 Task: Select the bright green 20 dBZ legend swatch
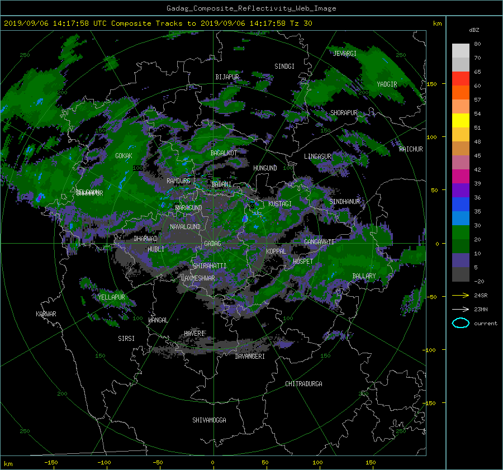click(461, 232)
